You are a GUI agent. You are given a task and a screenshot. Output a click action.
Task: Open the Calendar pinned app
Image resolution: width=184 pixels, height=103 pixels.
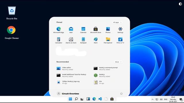[83, 30]
